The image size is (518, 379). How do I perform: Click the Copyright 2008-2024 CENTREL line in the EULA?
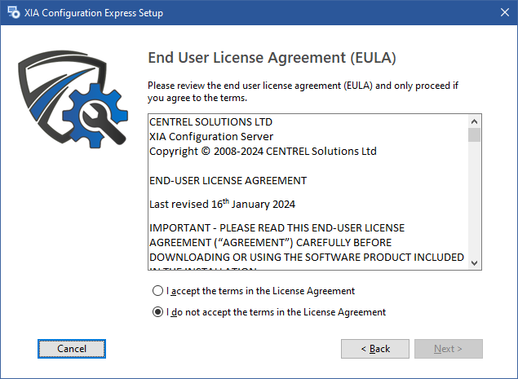[x=263, y=152]
